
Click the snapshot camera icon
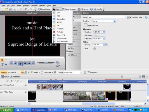click(58, 66)
